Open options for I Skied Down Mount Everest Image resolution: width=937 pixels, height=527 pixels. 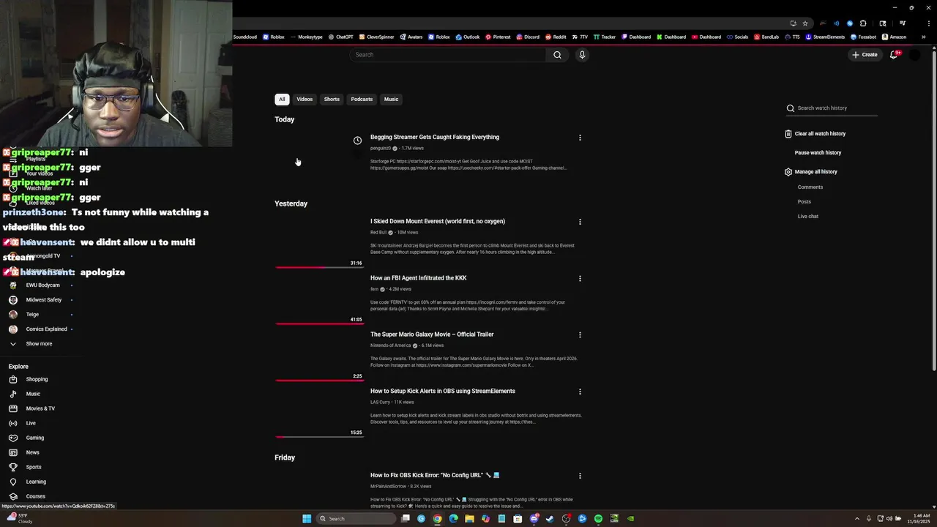[x=580, y=222]
